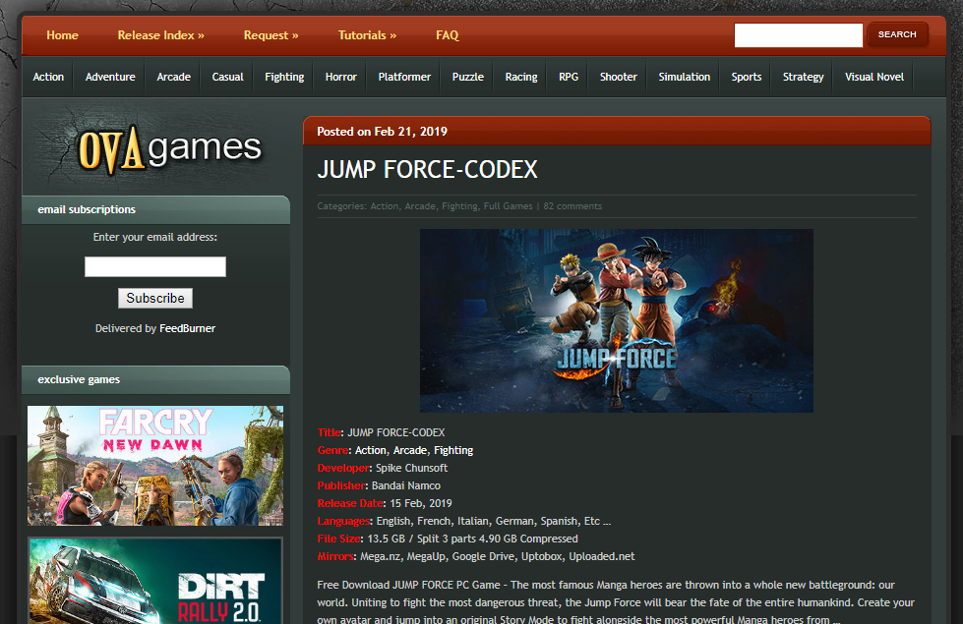
Task: Visit the FeedBurner link
Action: click(x=187, y=327)
